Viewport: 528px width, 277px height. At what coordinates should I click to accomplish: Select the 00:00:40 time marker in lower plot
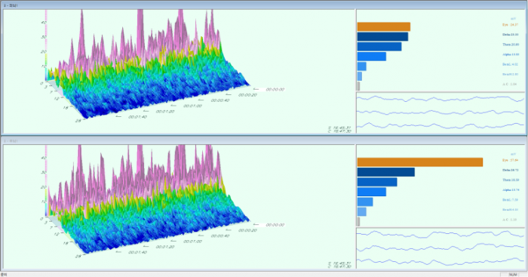220,236
